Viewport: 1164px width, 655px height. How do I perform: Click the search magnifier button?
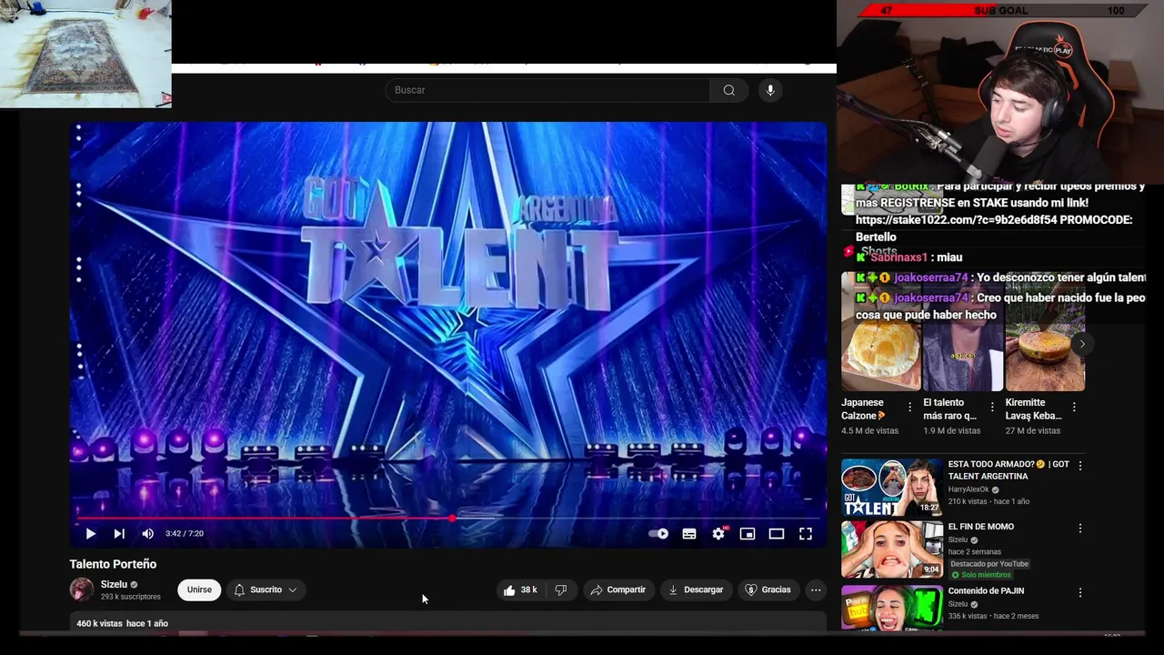coord(728,90)
